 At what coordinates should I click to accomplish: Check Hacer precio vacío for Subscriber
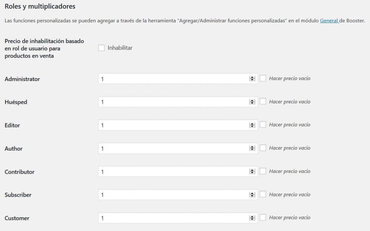click(263, 194)
